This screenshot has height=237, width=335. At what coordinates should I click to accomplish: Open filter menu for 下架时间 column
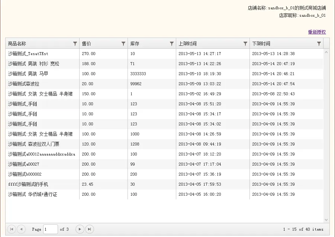click(x=319, y=44)
